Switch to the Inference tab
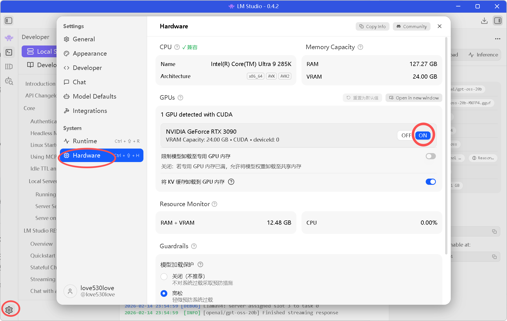Image resolution: width=507 pixels, height=321 pixels. (x=483, y=55)
